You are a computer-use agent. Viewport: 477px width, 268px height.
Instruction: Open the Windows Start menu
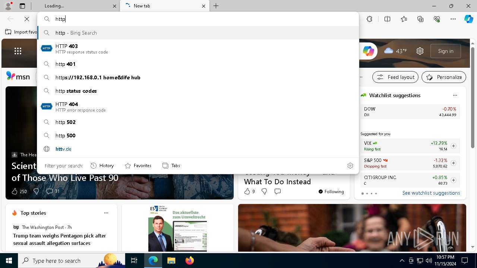click(9, 261)
